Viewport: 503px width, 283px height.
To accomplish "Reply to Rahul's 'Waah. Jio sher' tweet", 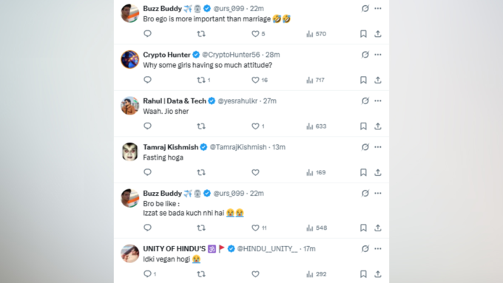I will point(147,126).
